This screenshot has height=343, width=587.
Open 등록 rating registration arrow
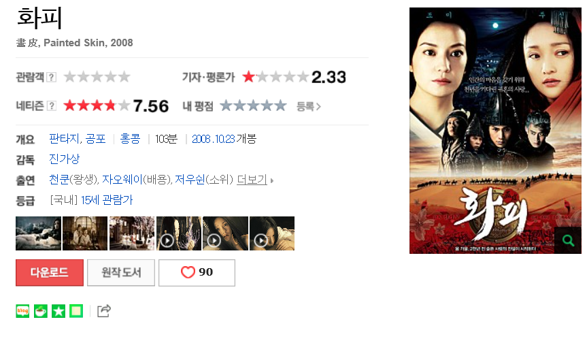pyautogui.click(x=309, y=107)
